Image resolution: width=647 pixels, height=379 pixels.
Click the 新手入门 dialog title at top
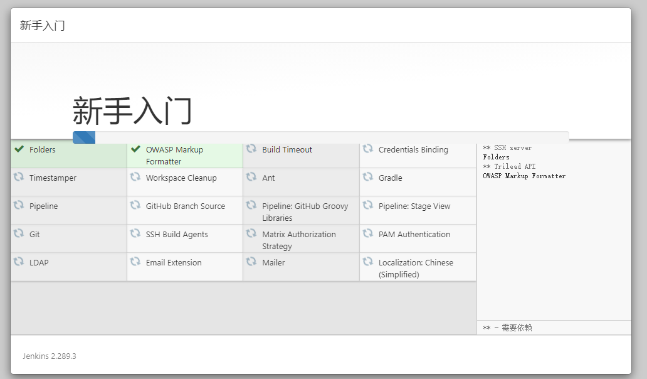[42, 26]
